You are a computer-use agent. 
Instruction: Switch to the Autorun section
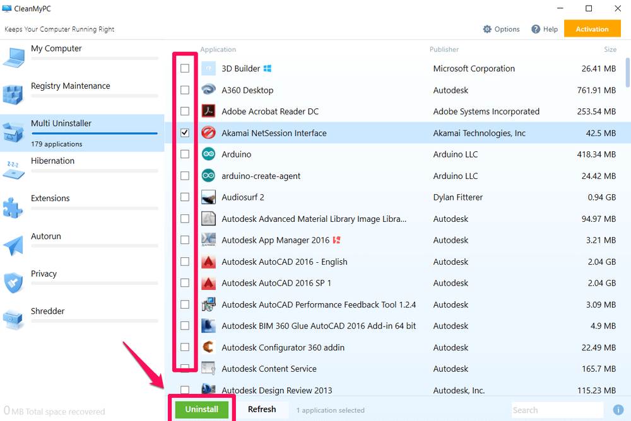click(82, 245)
